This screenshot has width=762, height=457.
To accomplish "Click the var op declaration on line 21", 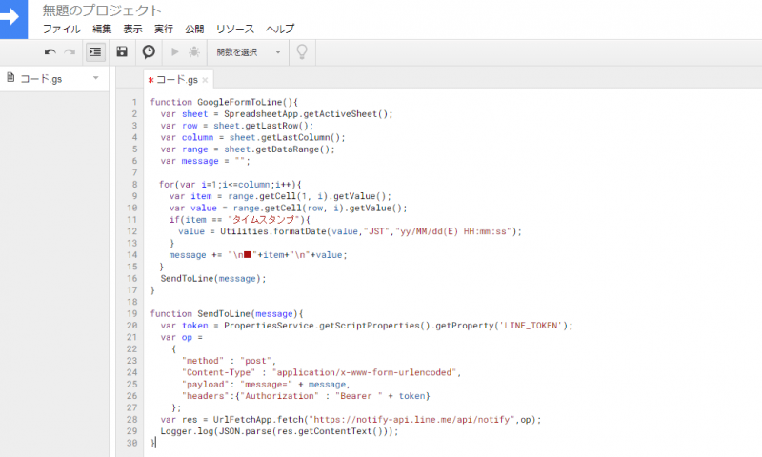I will [x=181, y=338].
